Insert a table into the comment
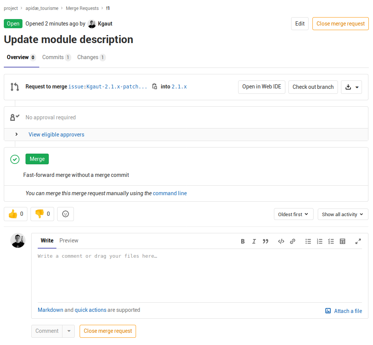 click(343, 241)
